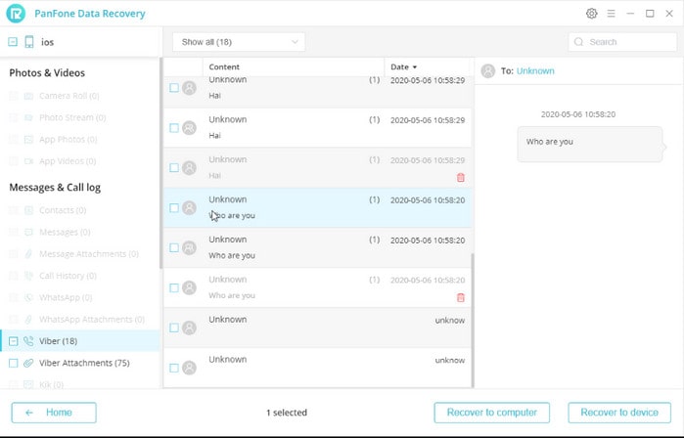This screenshot has height=438, width=684.
Task: Click the Content column header
Action: pyautogui.click(x=224, y=66)
